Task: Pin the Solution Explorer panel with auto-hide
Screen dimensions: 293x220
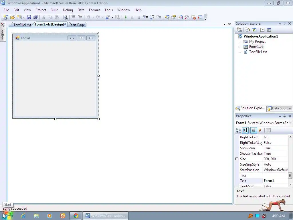Action: click(285, 23)
